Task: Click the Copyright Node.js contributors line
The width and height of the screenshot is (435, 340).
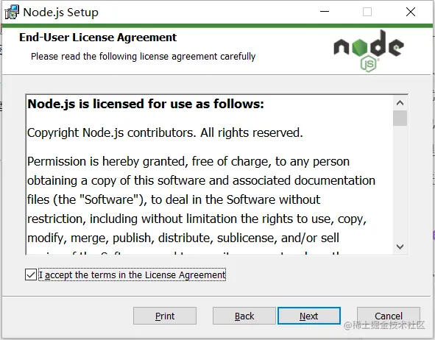Action: tap(165, 133)
